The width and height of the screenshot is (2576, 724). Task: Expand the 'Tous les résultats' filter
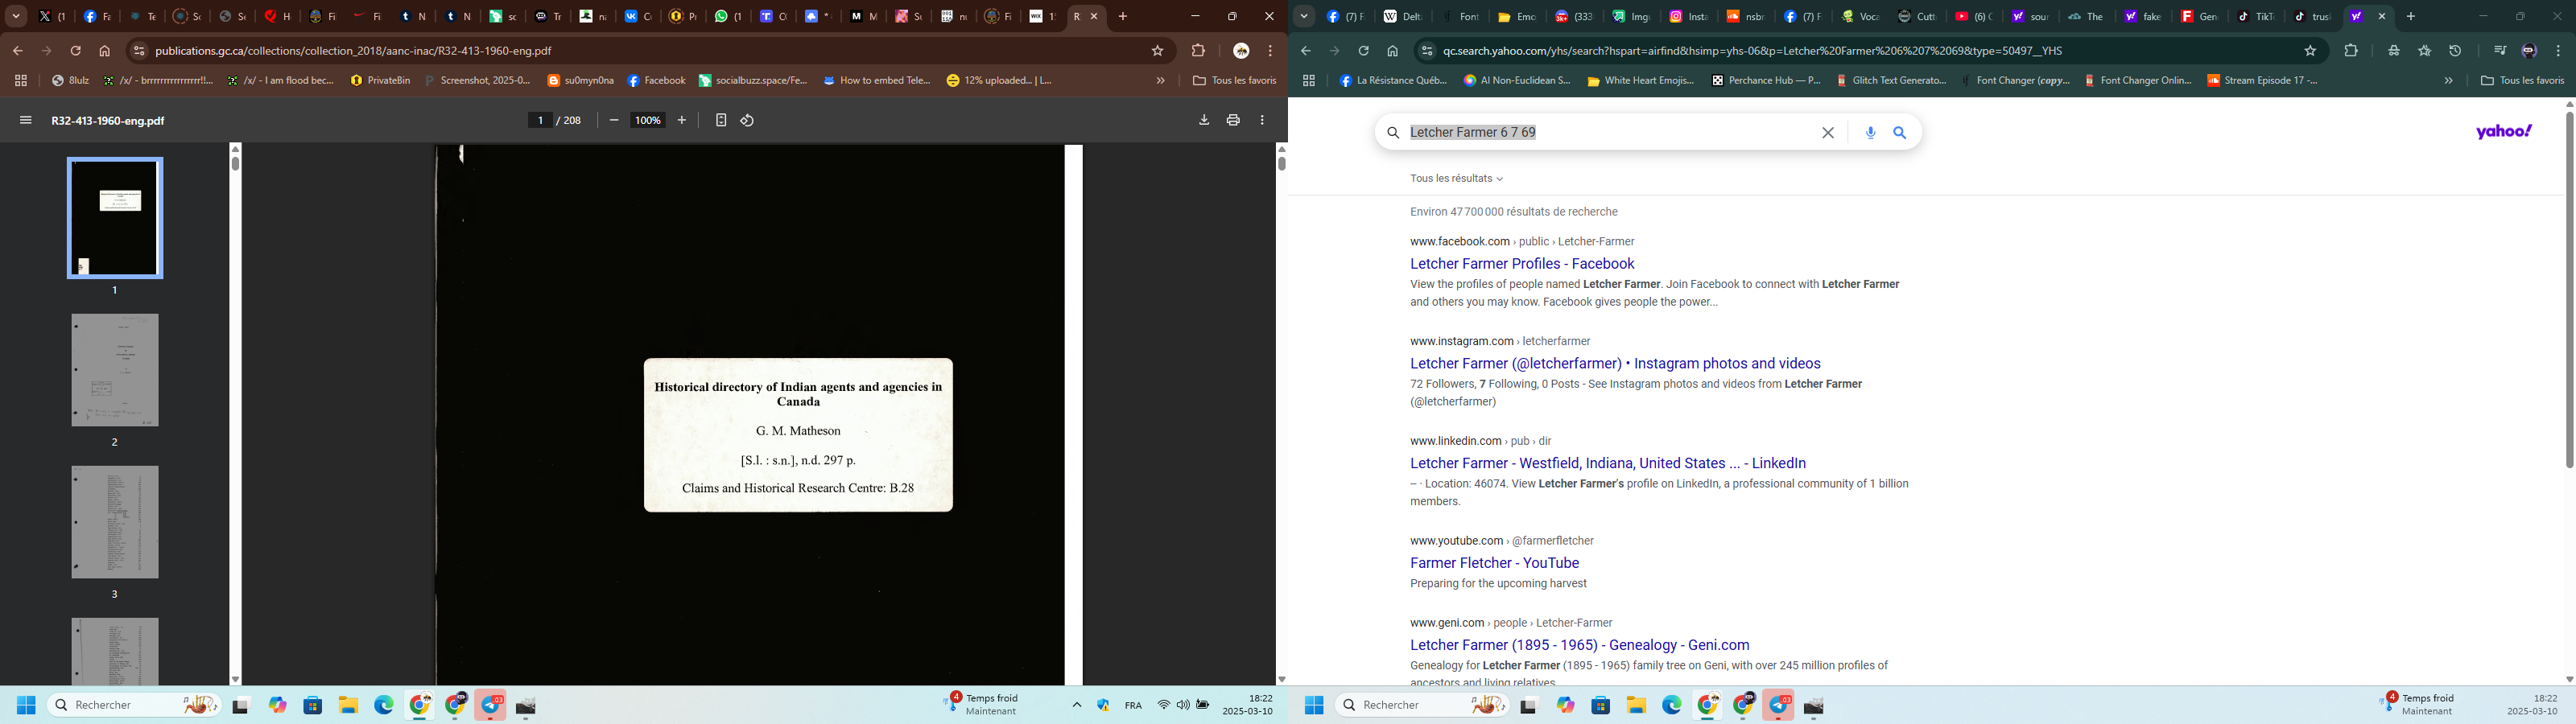point(1456,179)
